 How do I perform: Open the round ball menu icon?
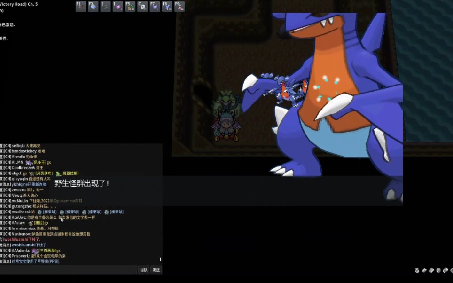pos(438,270)
